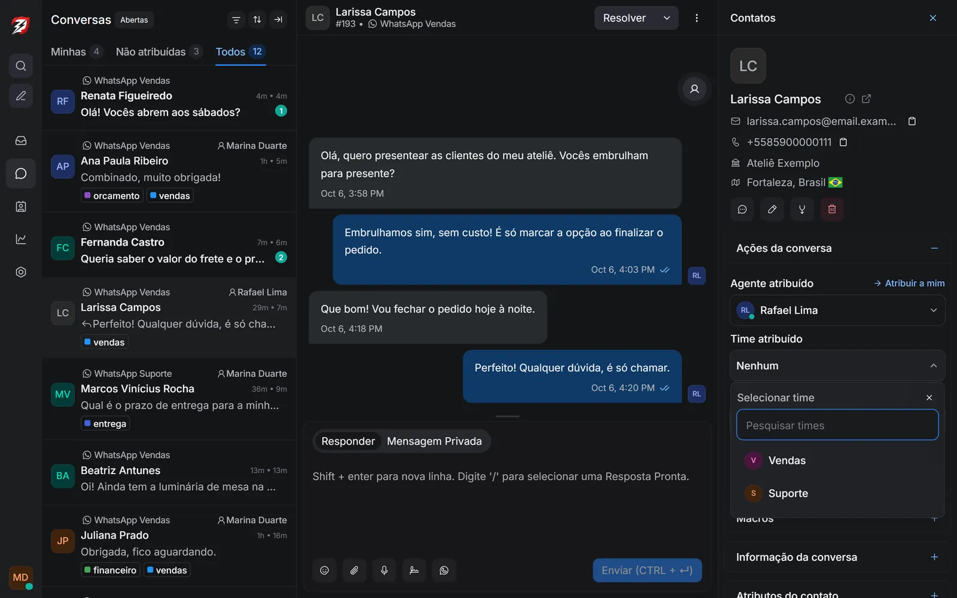The image size is (957, 598).
Task: Click the Enviar send button
Action: point(647,570)
